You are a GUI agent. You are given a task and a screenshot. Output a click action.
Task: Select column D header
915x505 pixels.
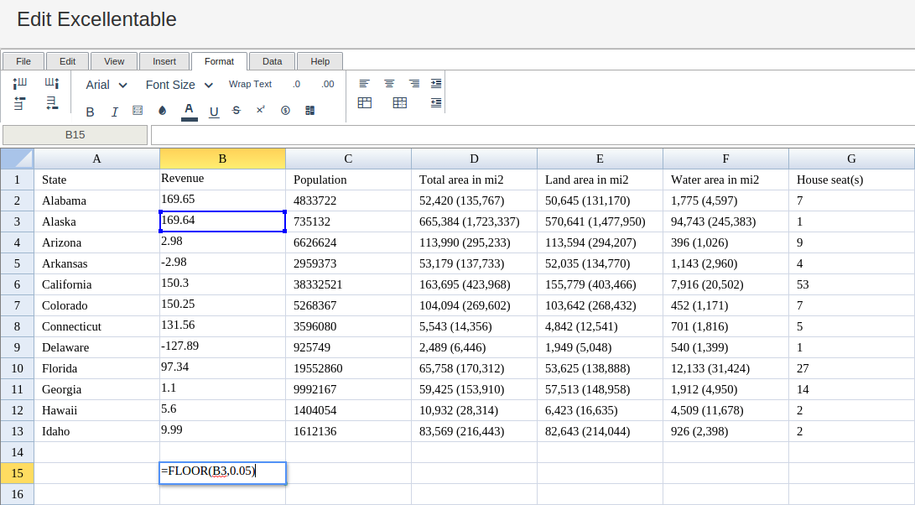pos(474,159)
